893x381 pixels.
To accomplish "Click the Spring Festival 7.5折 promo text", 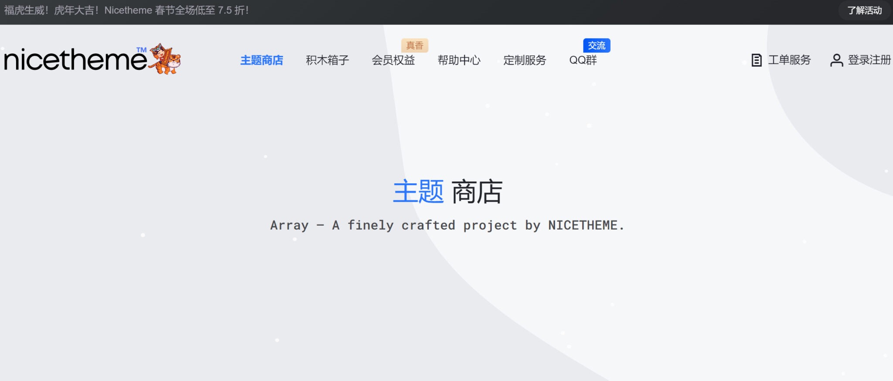I will [x=126, y=10].
